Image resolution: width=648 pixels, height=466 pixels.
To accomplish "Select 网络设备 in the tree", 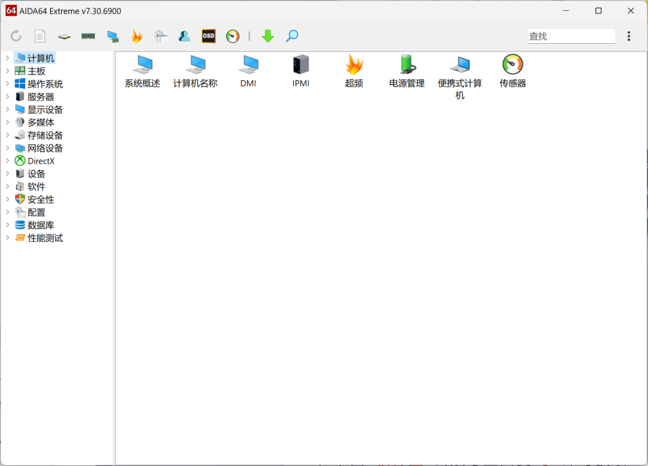I will click(39, 148).
